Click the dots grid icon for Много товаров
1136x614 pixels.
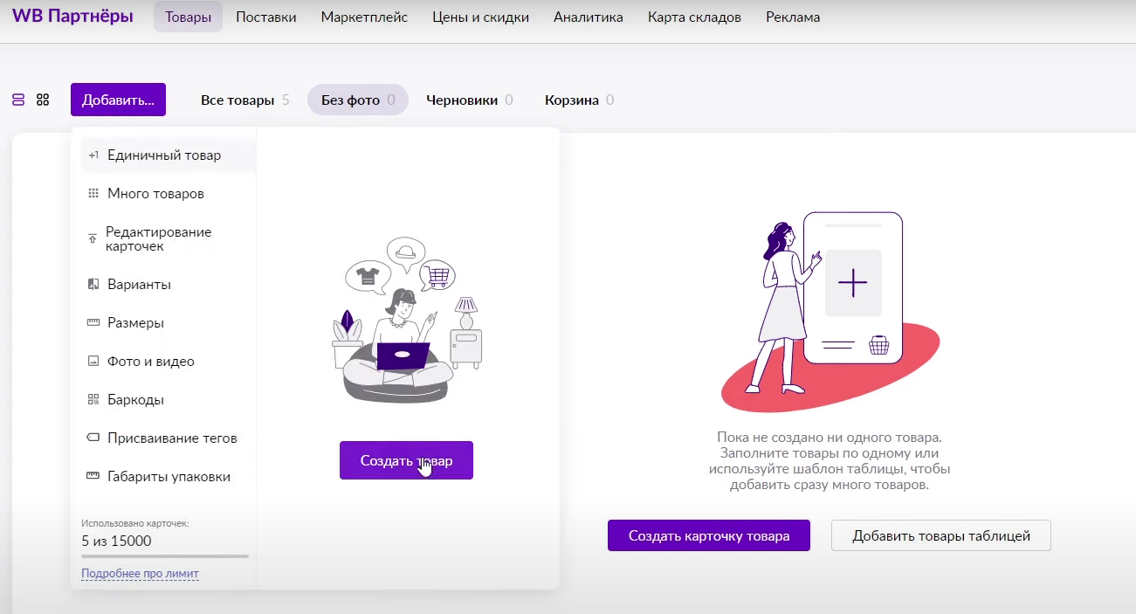tap(93, 194)
